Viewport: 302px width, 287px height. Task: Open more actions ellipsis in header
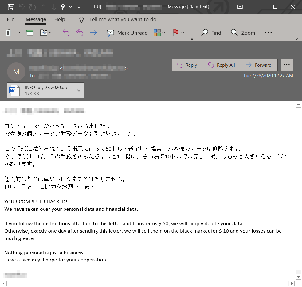(x=287, y=65)
